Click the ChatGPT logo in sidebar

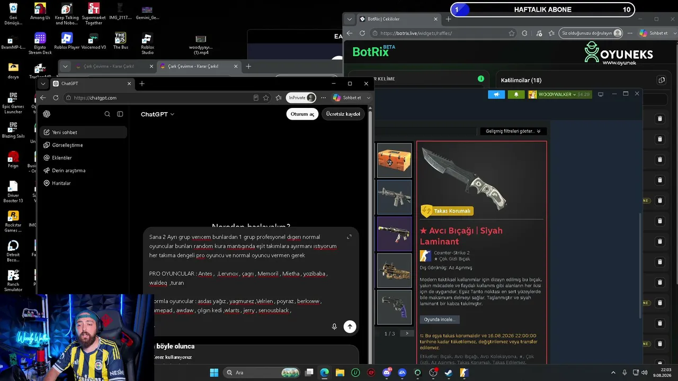pos(47,114)
